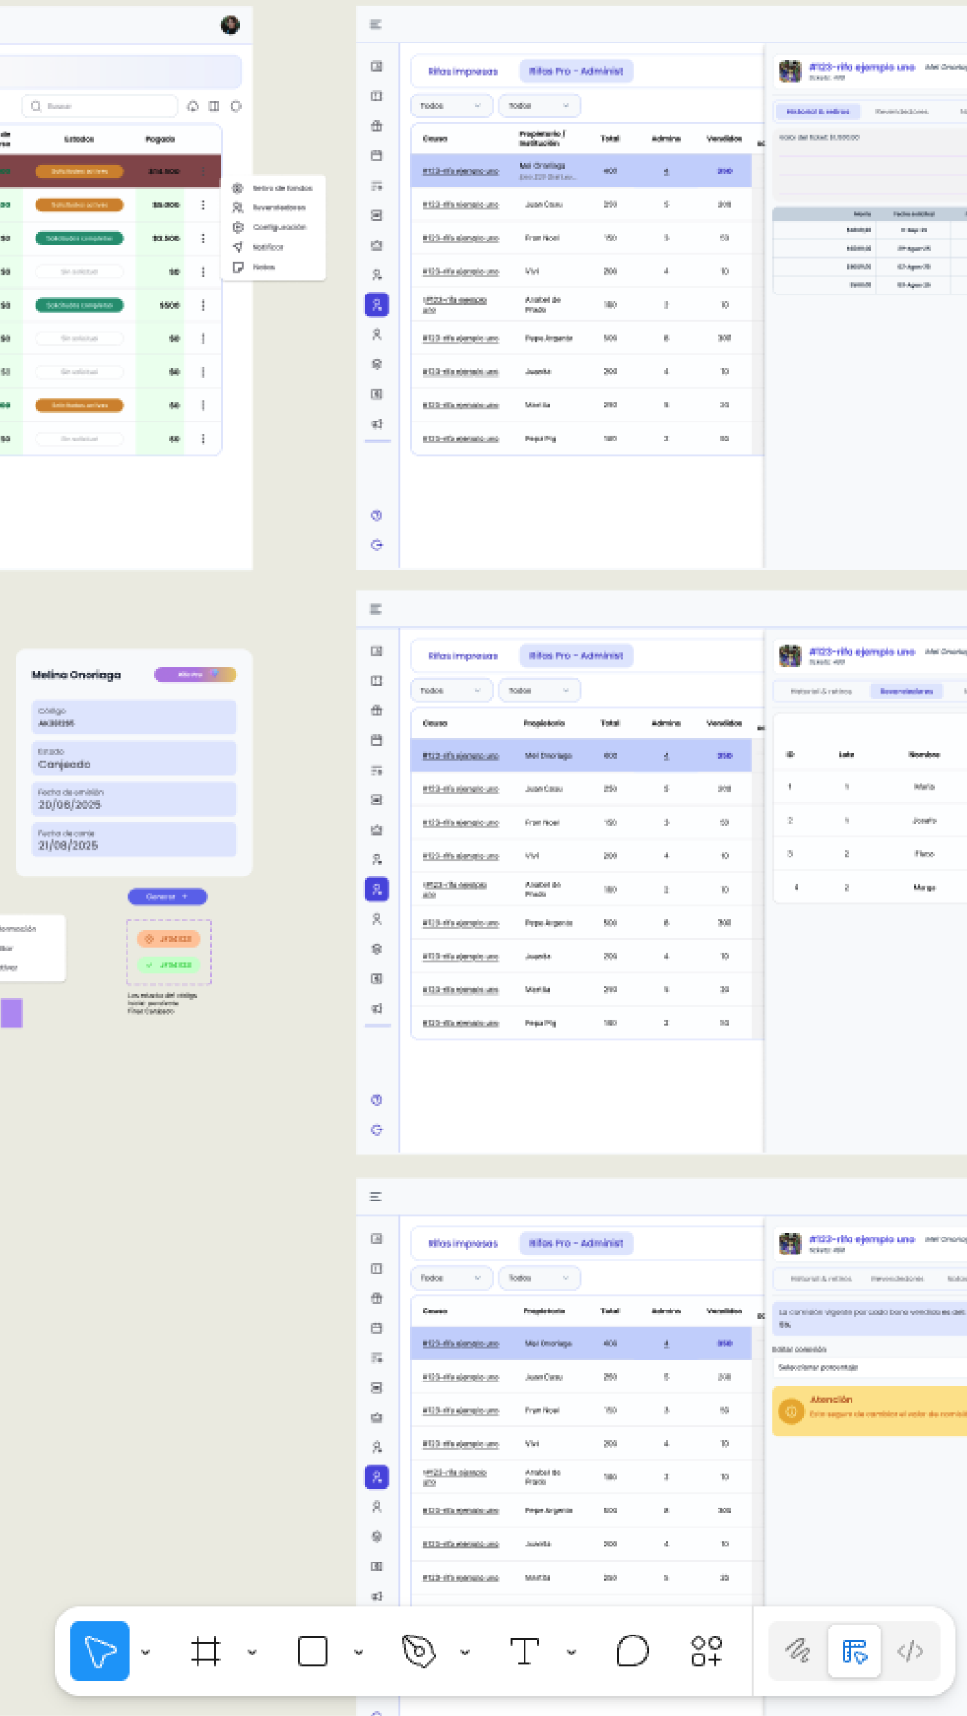Screen dimensions: 967x1716
Task: Click the purple color square
Action: 12,1013
